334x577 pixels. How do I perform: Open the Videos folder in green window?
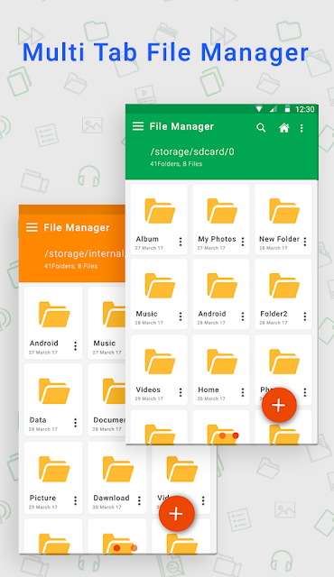(159, 370)
